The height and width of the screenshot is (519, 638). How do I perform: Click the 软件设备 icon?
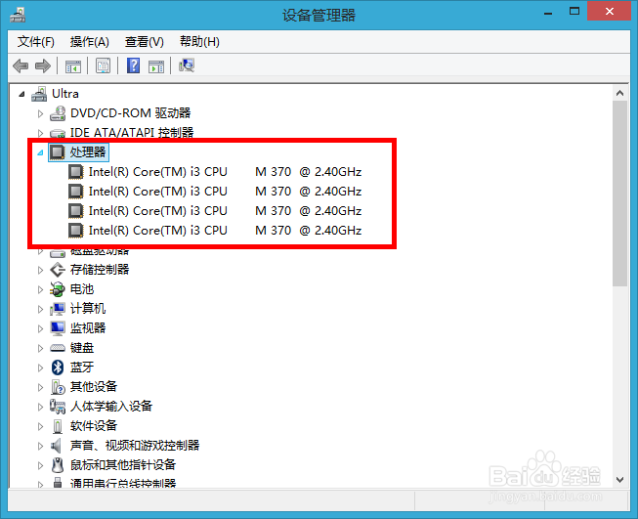click(x=58, y=426)
